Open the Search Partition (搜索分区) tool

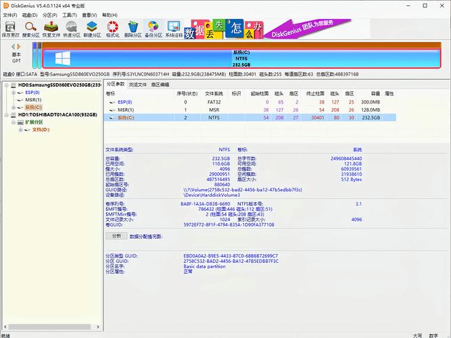click(31, 29)
